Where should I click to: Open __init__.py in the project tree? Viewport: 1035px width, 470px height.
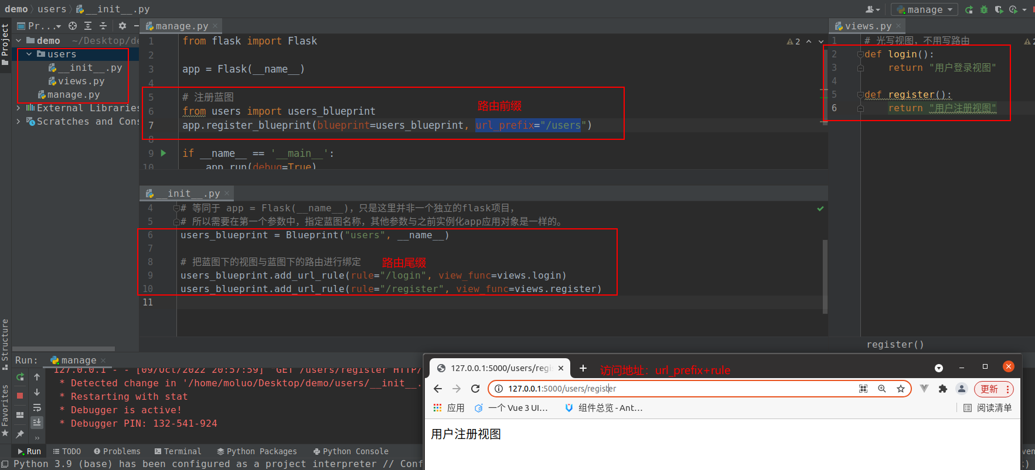point(85,67)
